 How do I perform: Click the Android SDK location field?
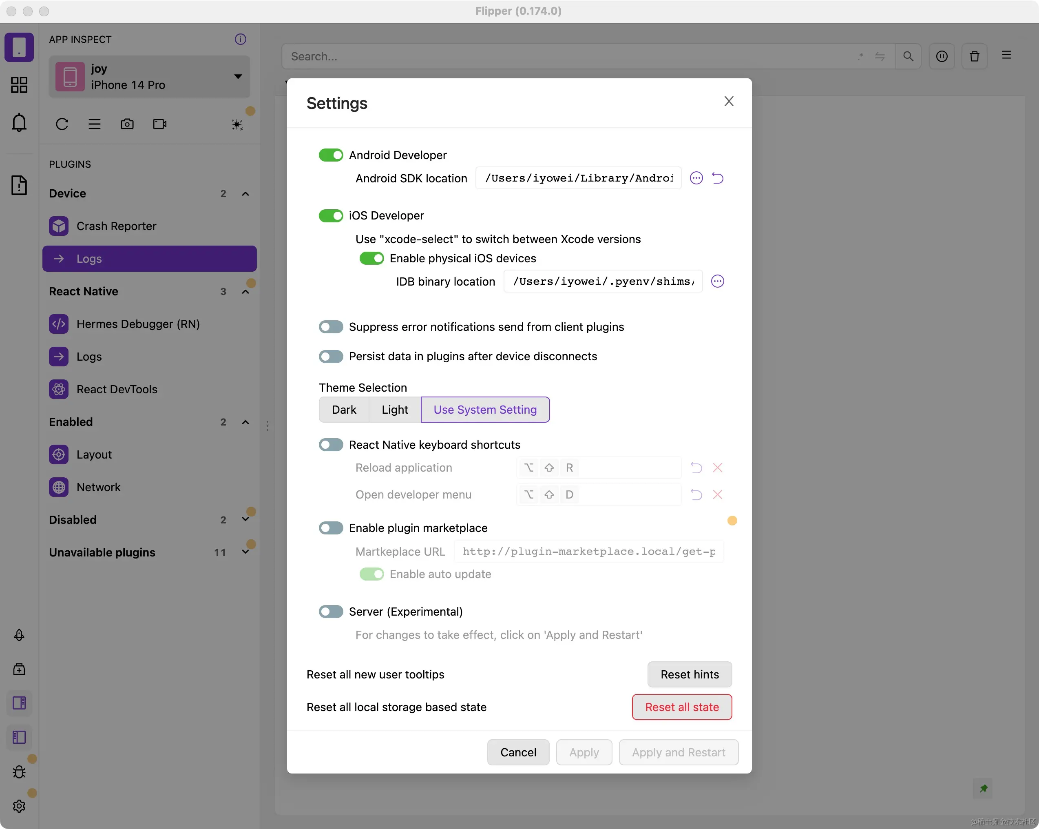[578, 178]
